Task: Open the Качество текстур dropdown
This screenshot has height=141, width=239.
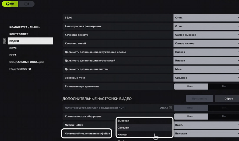Action: click(x=206, y=35)
